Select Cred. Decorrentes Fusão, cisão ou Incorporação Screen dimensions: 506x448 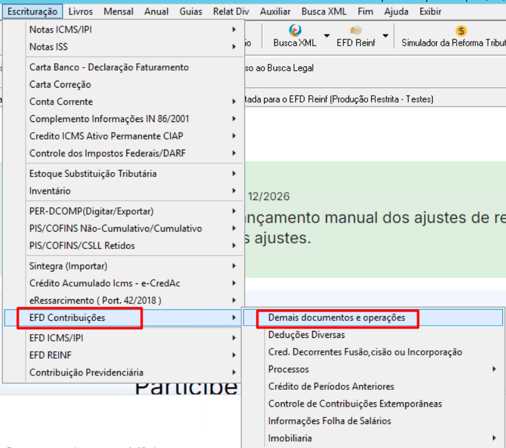point(373,352)
